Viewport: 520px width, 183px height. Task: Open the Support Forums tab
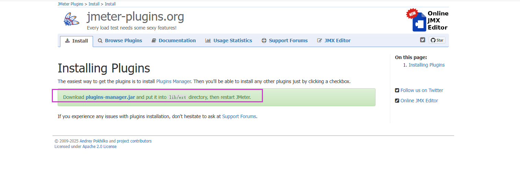tap(285, 41)
